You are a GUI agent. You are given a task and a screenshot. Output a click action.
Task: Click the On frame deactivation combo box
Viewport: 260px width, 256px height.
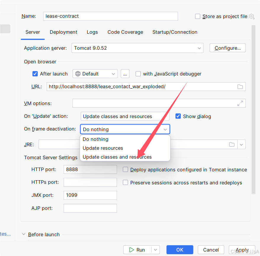click(125, 129)
